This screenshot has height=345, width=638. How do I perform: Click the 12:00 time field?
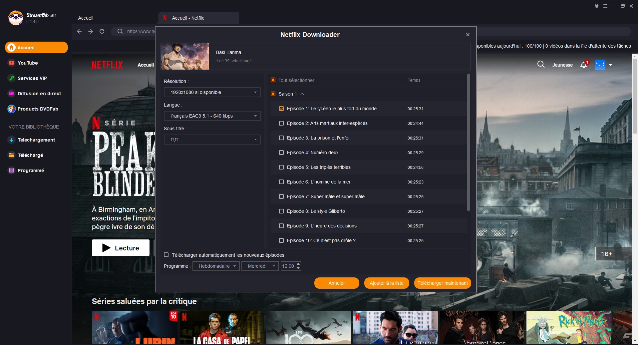(x=288, y=266)
